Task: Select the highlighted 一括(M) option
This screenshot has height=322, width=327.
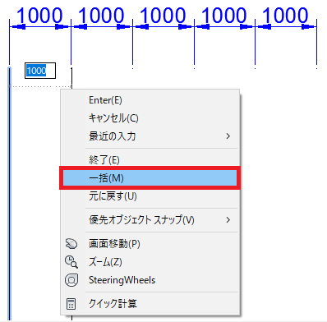Action: pos(150,178)
